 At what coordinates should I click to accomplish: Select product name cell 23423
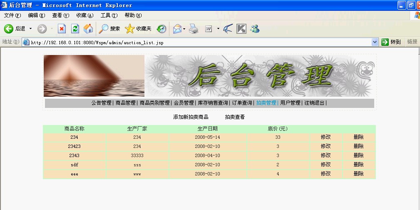click(x=74, y=146)
